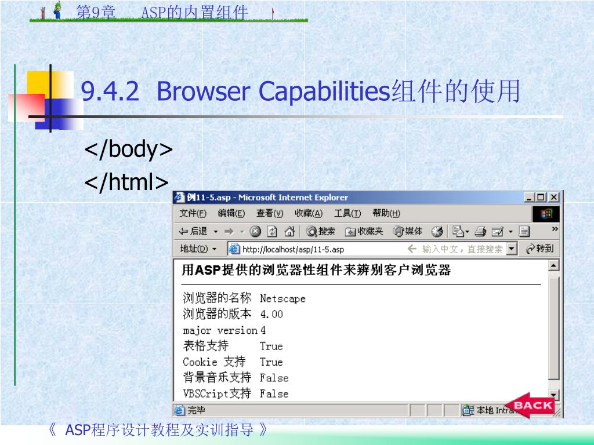Click the 完毕 status bar text
This screenshot has height=445, width=594.
click(x=197, y=410)
